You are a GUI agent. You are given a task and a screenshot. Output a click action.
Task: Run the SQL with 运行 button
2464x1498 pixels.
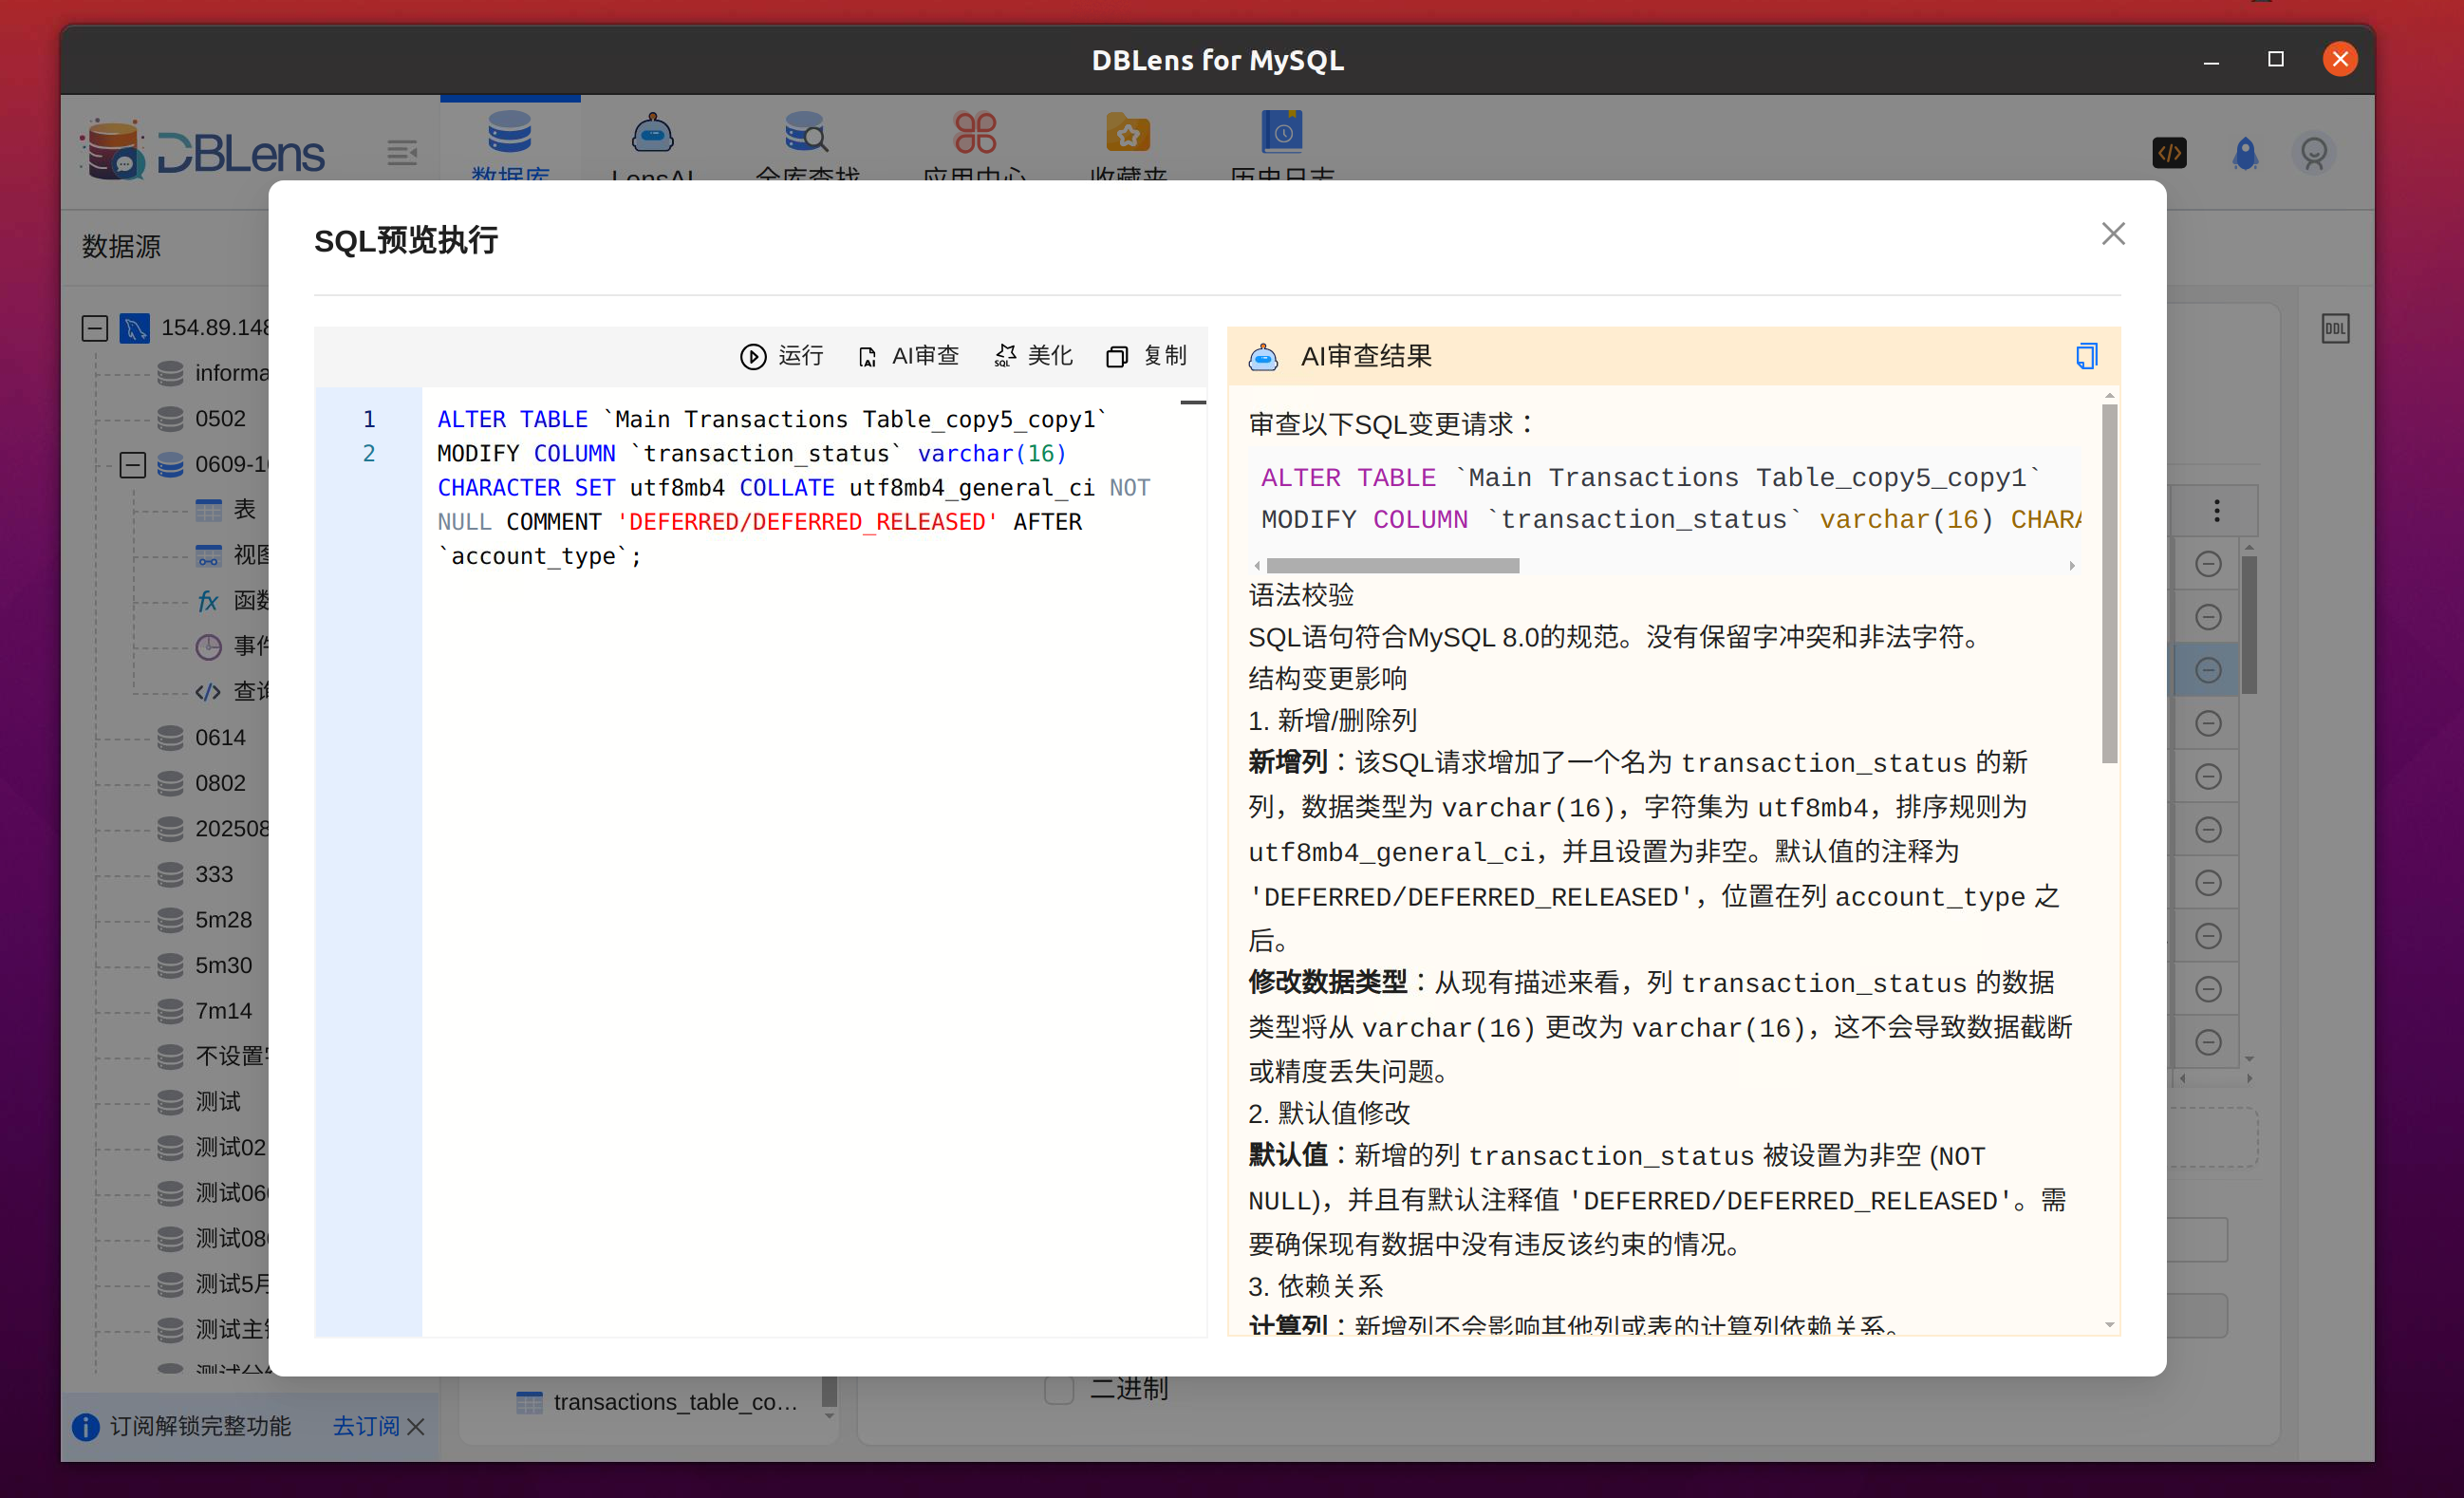[x=781, y=356]
